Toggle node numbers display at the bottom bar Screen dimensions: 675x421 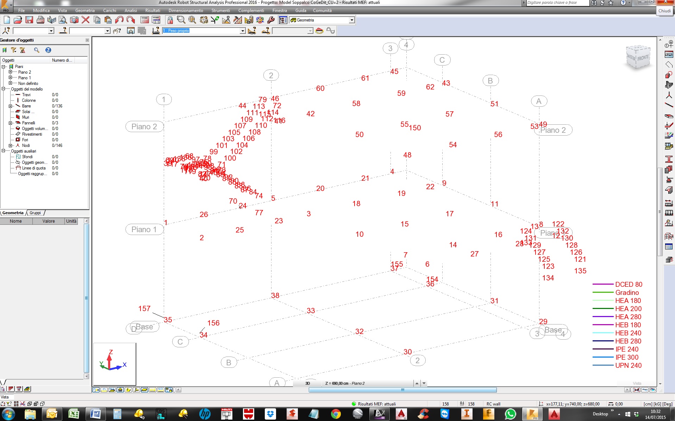click(96, 390)
